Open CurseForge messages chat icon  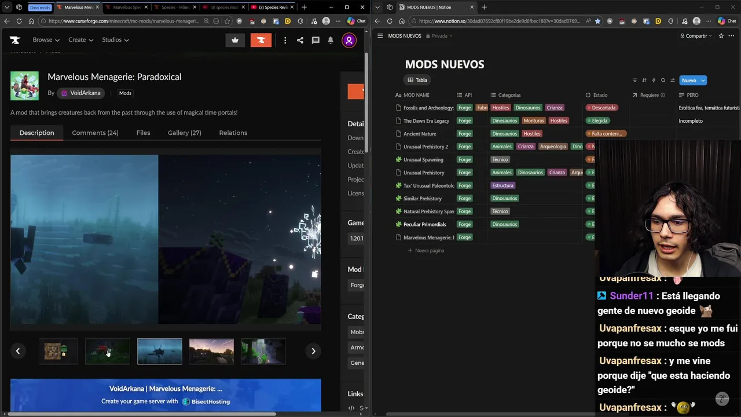[x=316, y=40]
